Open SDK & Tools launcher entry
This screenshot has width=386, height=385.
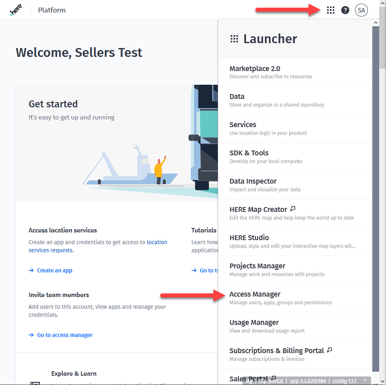(295, 157)
